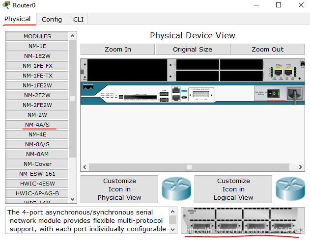This screenshot has width=310, height=240.
Task: Click the upper-left WIC slot
Action: coord(197,64)
